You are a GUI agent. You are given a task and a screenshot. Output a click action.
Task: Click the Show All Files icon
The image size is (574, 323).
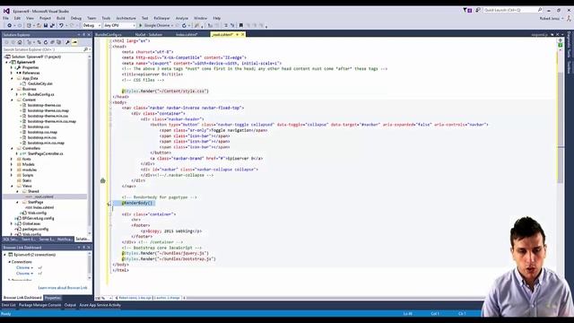(58, 42)
